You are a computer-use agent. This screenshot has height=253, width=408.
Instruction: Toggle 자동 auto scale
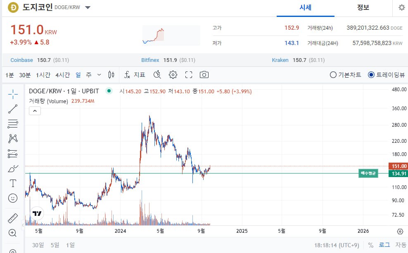click(401, 245)
